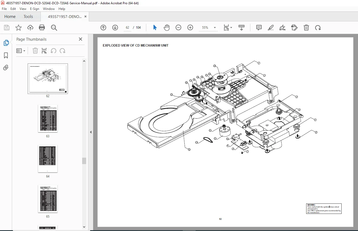Click the thumbnails scrollbar down arrow
The width and height of the screenshot is (358, 231).
coord(84,227)
